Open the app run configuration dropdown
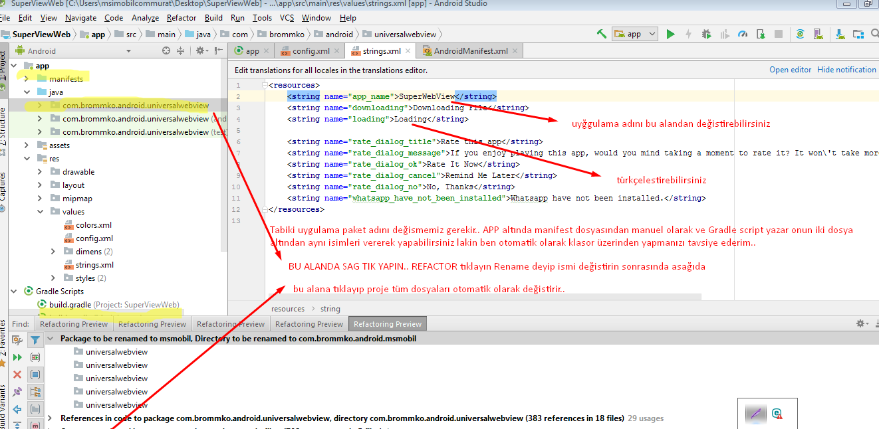This screenshot has height=429, width=879. [635, 34]
